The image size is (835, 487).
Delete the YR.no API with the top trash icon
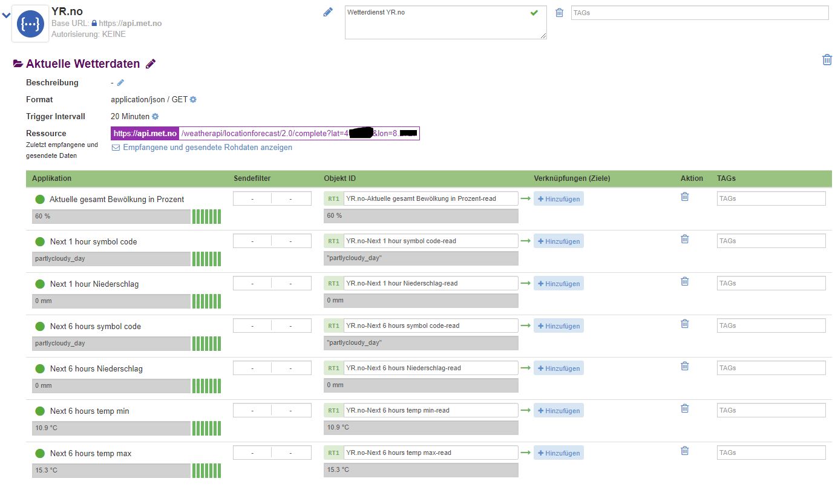pyautogui.click(x=559, y=13)
